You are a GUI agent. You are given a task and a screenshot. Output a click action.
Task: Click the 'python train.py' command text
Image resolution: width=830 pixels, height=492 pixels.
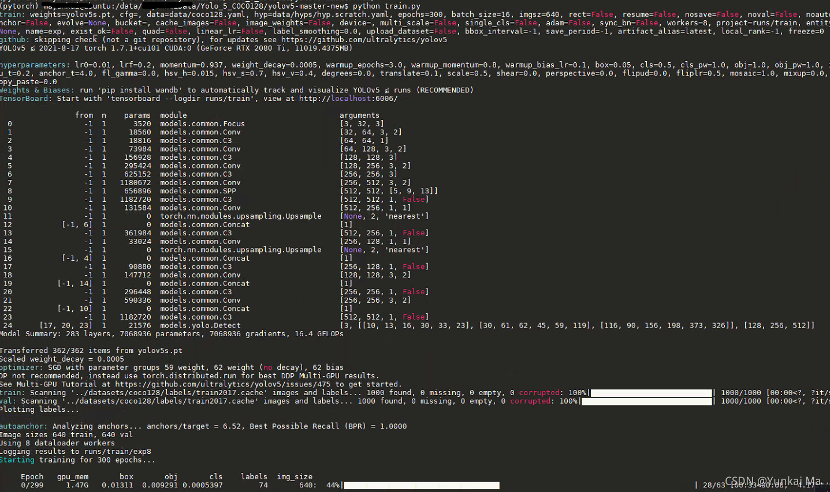[x=386, y=6]
